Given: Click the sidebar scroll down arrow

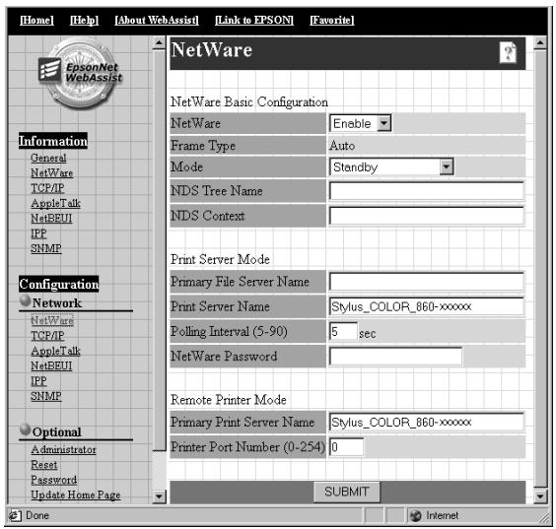Looking at the screenshot, I should point(159,496).
